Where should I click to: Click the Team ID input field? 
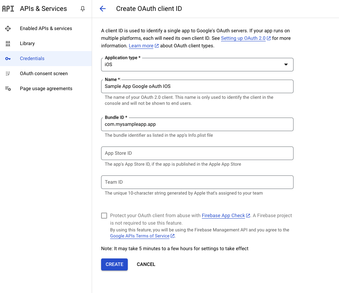[197, 182]
